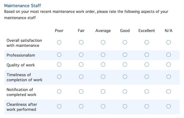Select Poor for Overall satisfaction with maintenance
The width and height of the screenshot is (184, 118).
(59, 43)
